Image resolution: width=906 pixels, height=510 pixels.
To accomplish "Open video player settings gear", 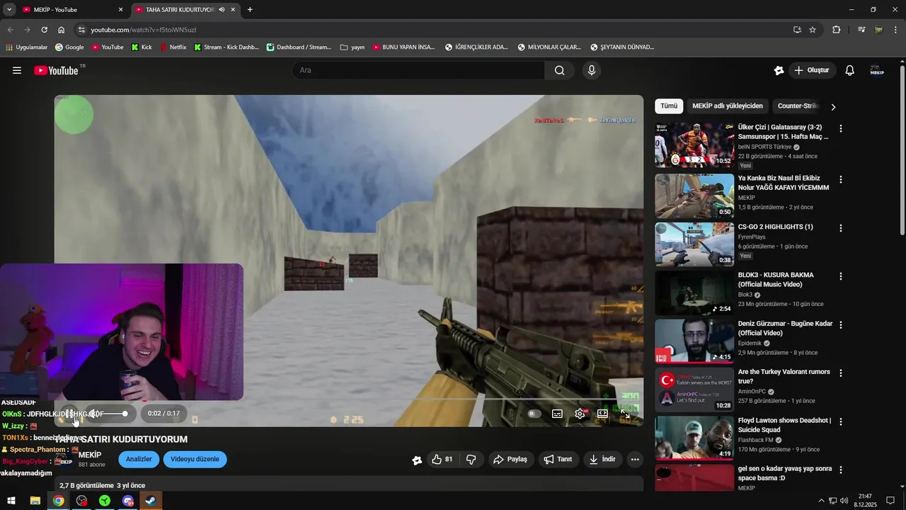I will click(x=580, y=414).
